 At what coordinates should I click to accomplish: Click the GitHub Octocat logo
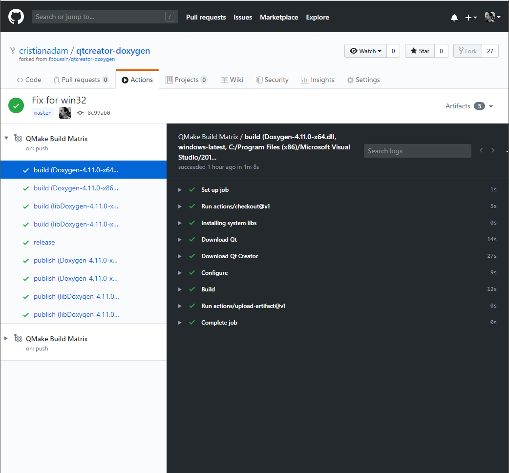click(x=16, y=17)
